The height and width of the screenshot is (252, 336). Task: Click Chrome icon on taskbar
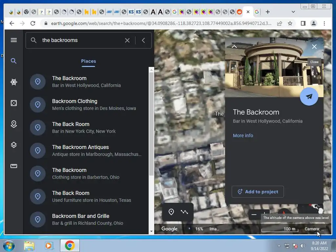70,245
